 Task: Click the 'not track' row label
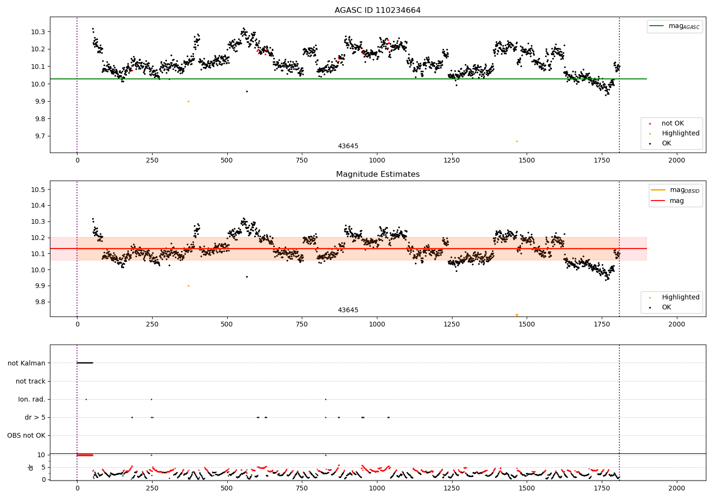pos(30,382)
